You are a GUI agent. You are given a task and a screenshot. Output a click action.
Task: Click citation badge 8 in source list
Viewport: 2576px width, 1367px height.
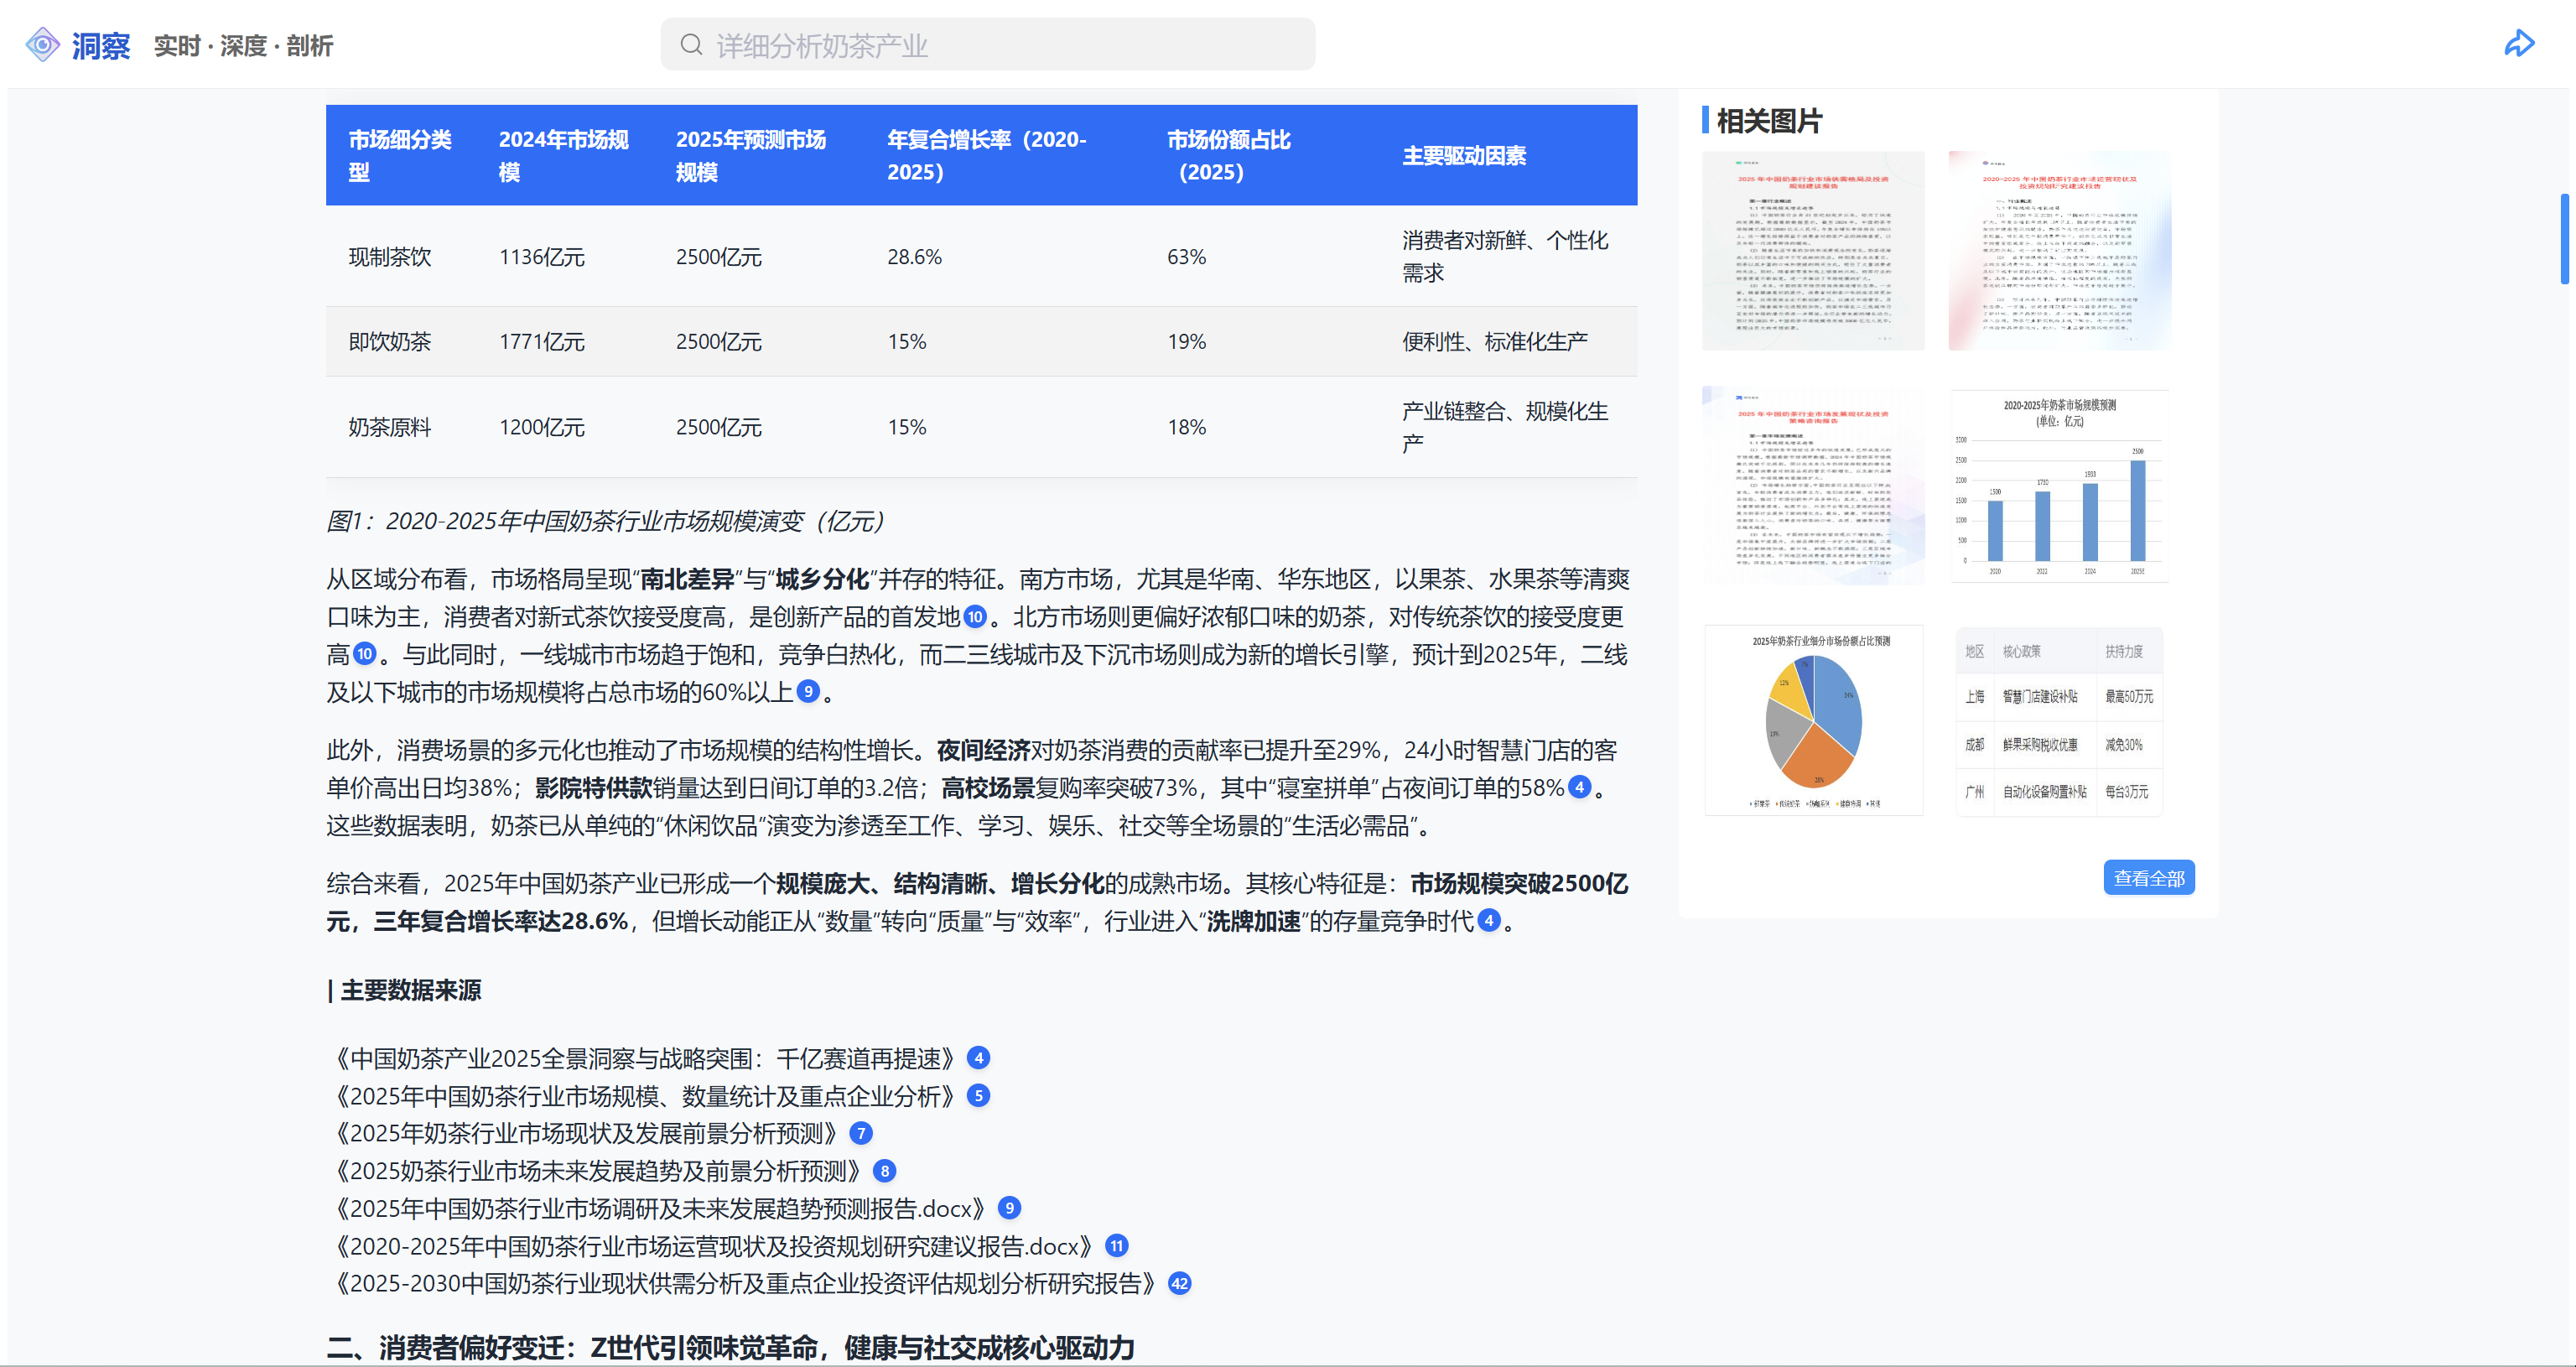[x=884, y=1171]
